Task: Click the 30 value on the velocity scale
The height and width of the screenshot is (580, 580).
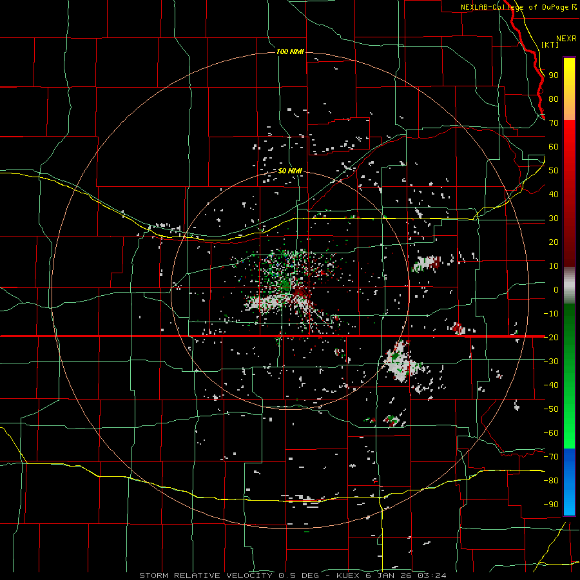Action: click(x=554, y=218)
